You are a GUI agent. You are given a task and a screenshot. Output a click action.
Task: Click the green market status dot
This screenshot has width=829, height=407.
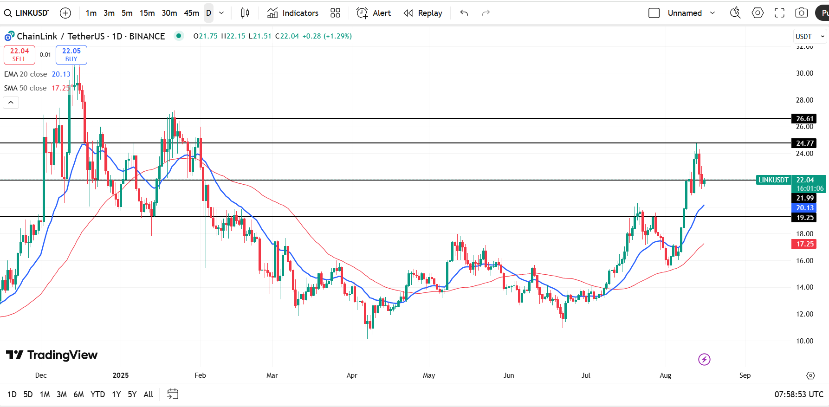tap(179, 36)
